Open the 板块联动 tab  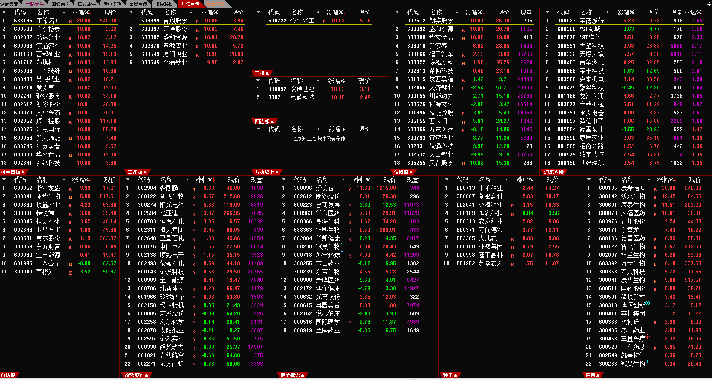click(x=164, y=4)
